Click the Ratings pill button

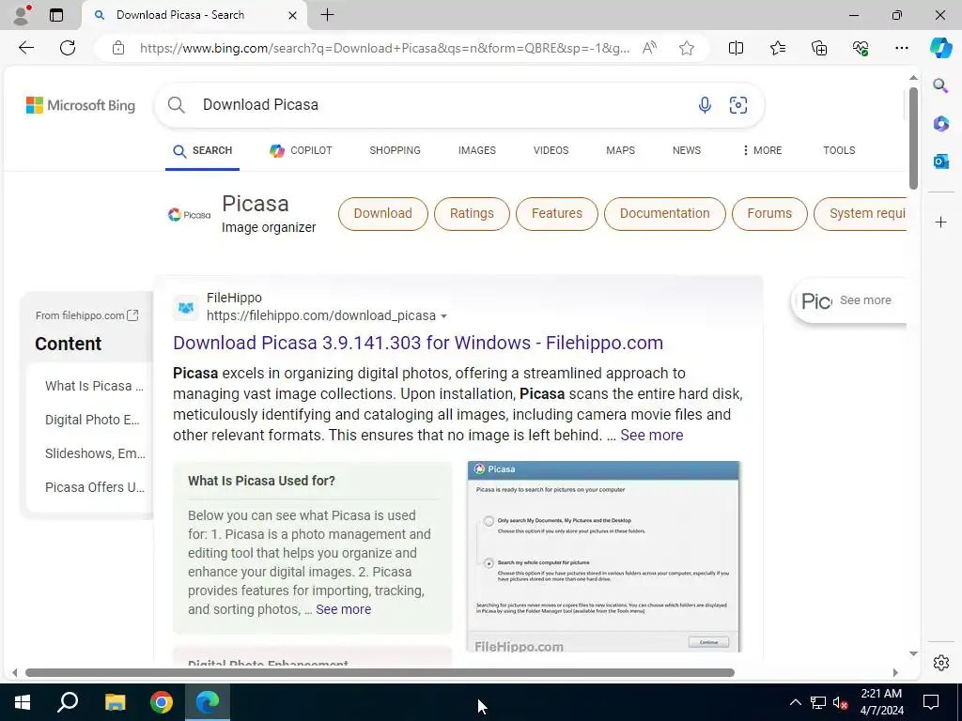click(472, 213)
